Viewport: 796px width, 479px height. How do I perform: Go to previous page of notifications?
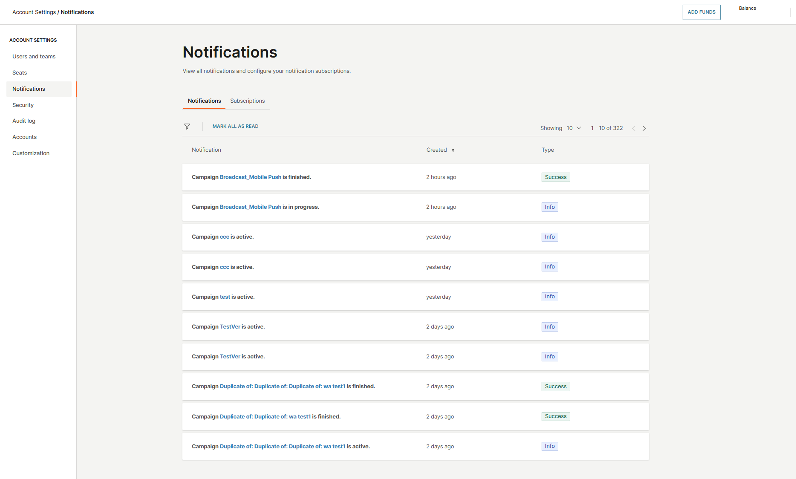(x=634, y=128)
